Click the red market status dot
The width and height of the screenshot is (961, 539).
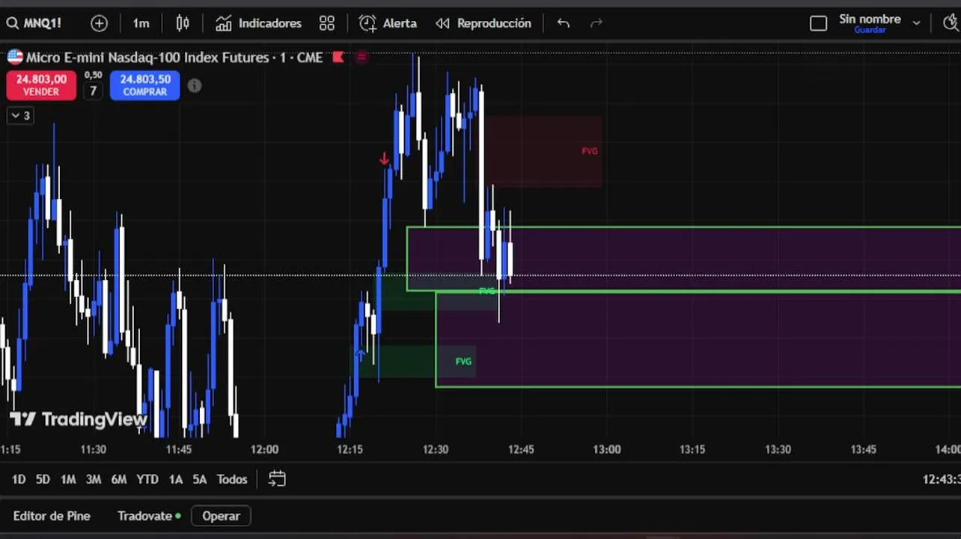coord(362,57)
